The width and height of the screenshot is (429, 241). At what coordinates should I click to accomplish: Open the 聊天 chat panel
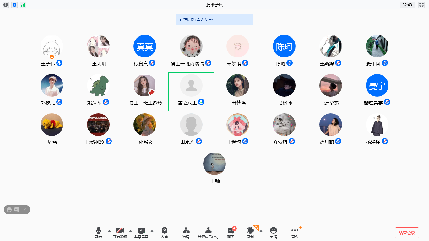231,233
